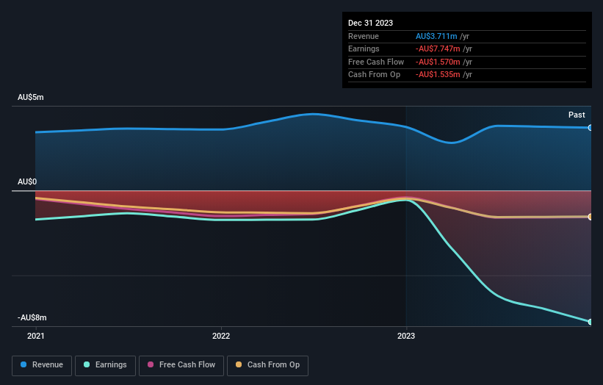
Task: Select the Earnings line endpoint marker
Action: (591, 322)
